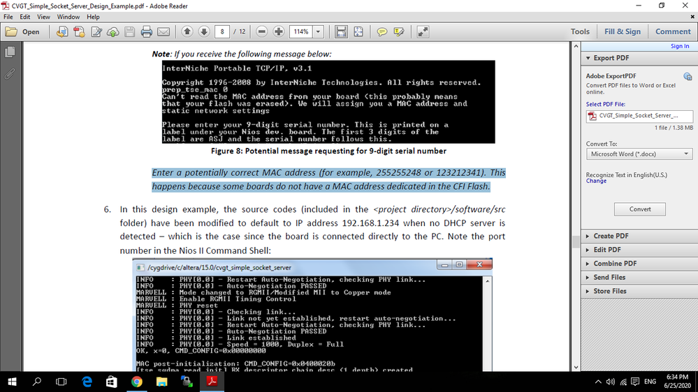
Task: Open the action center notification icon
Action: pyautogui.click(x=635, y=382)
